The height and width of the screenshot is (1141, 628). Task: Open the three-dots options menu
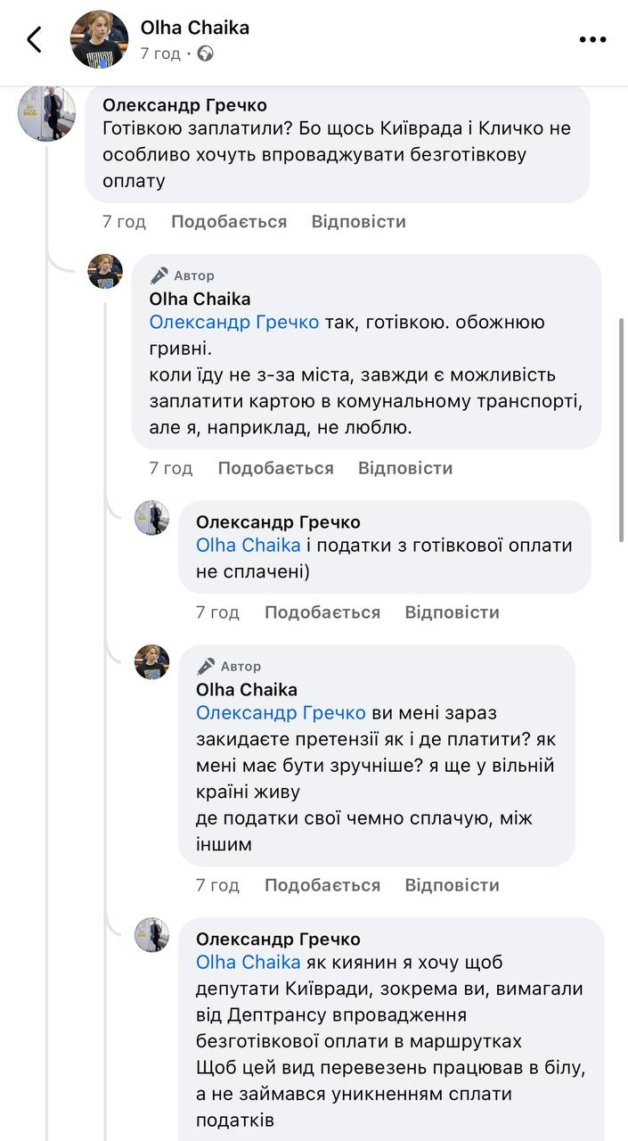[592, 39]
